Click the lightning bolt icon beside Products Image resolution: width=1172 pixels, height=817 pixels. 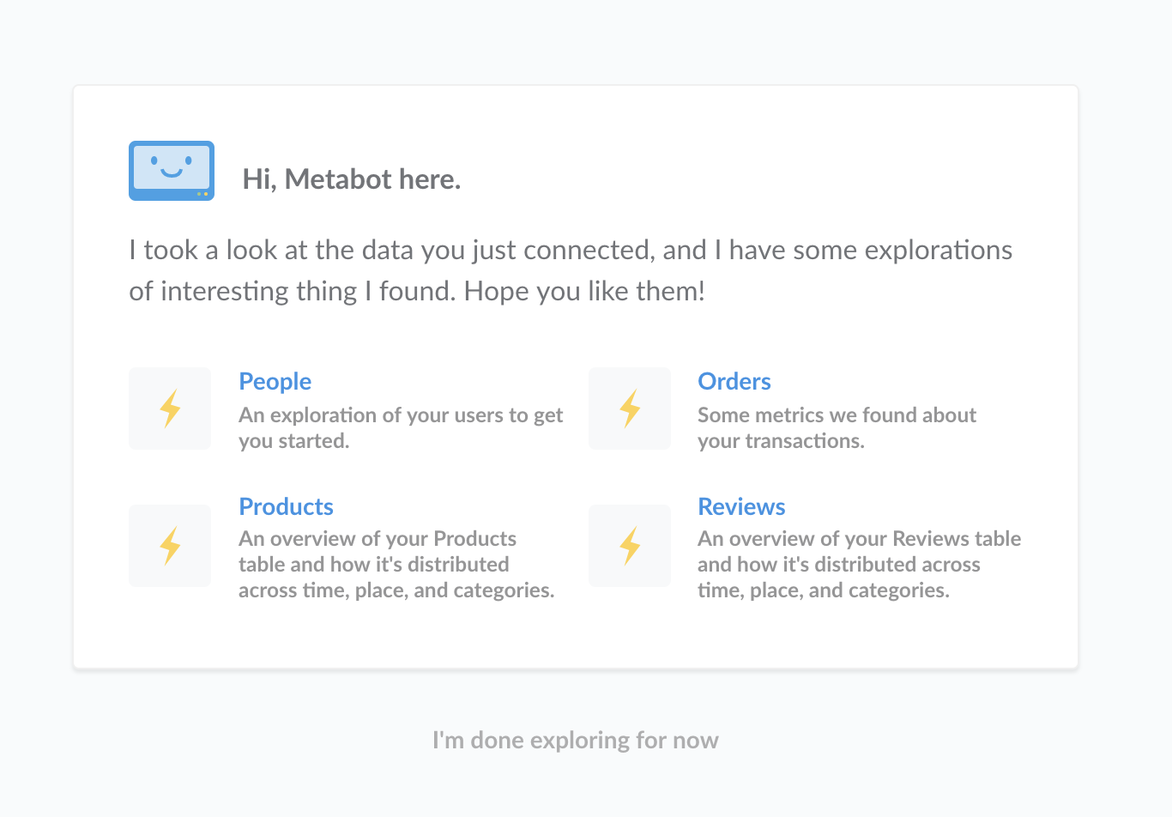(170, 546)
